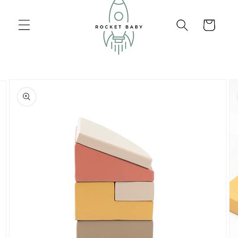The height and width of the screenshot is (238, 238).
Task: Click the round rocket window in logo
Action: point(119,16)
